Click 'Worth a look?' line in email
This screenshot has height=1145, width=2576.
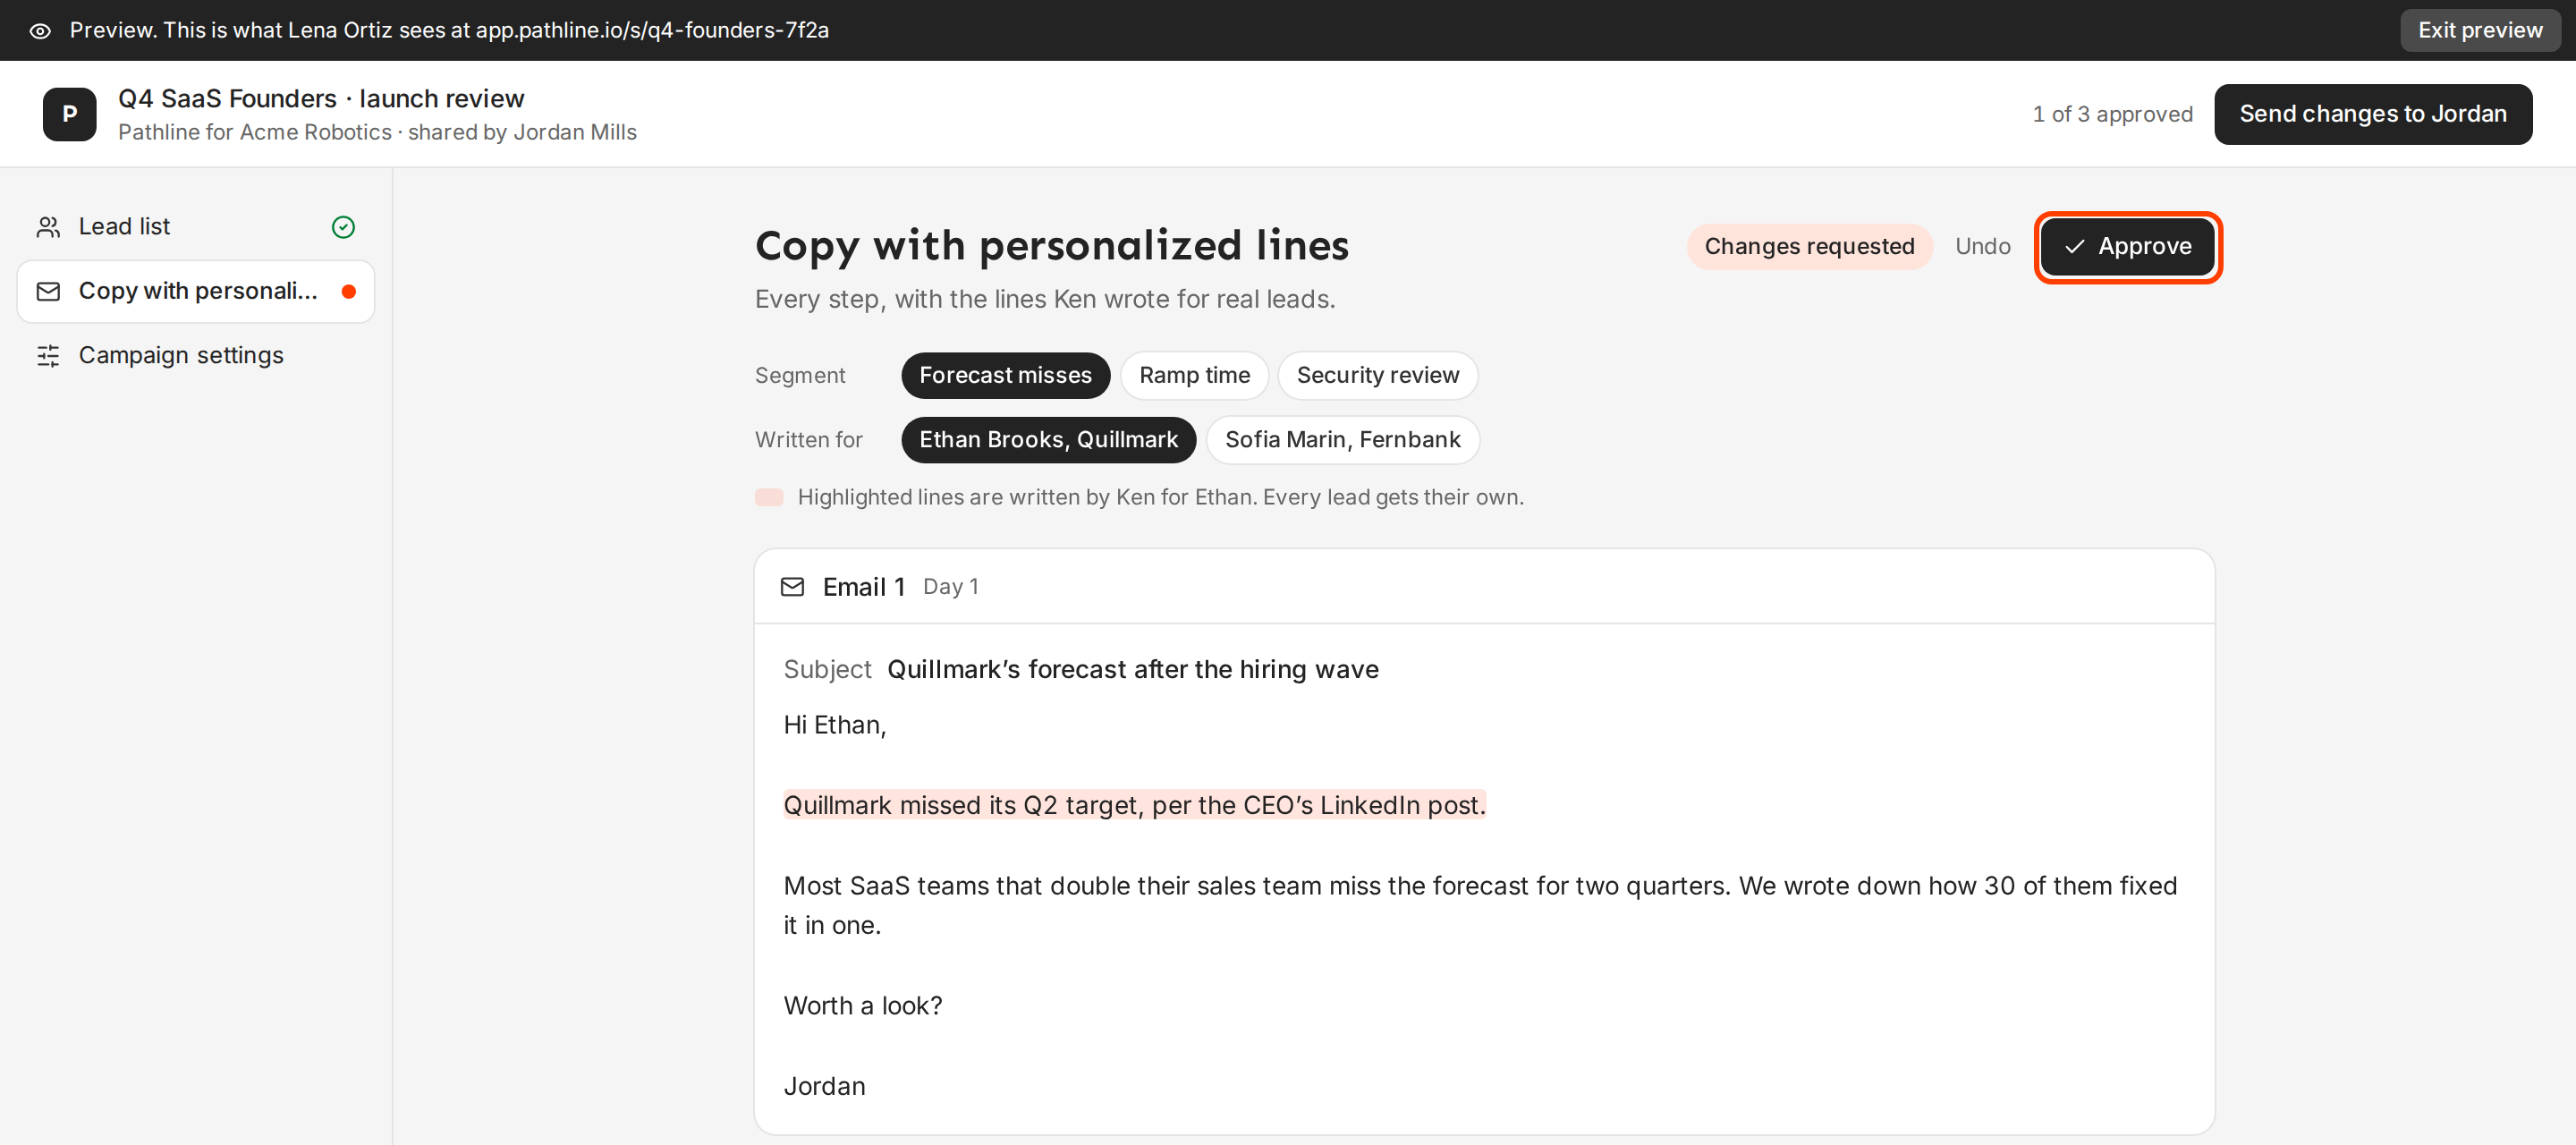click(862, 1005)
